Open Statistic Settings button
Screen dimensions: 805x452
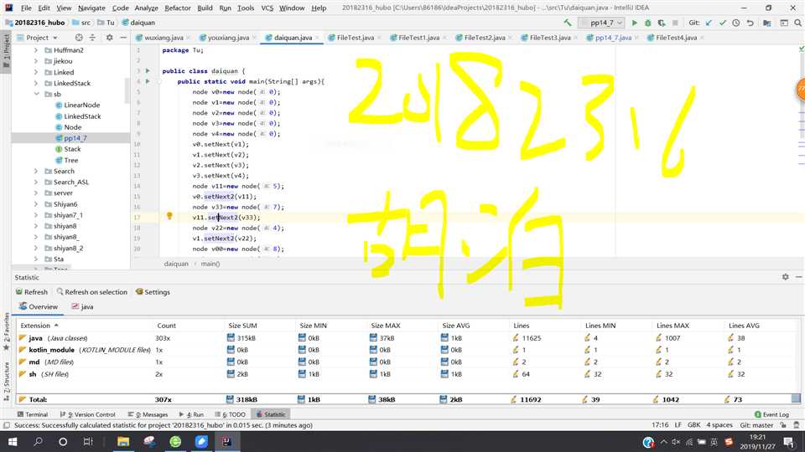coord(153,291)
